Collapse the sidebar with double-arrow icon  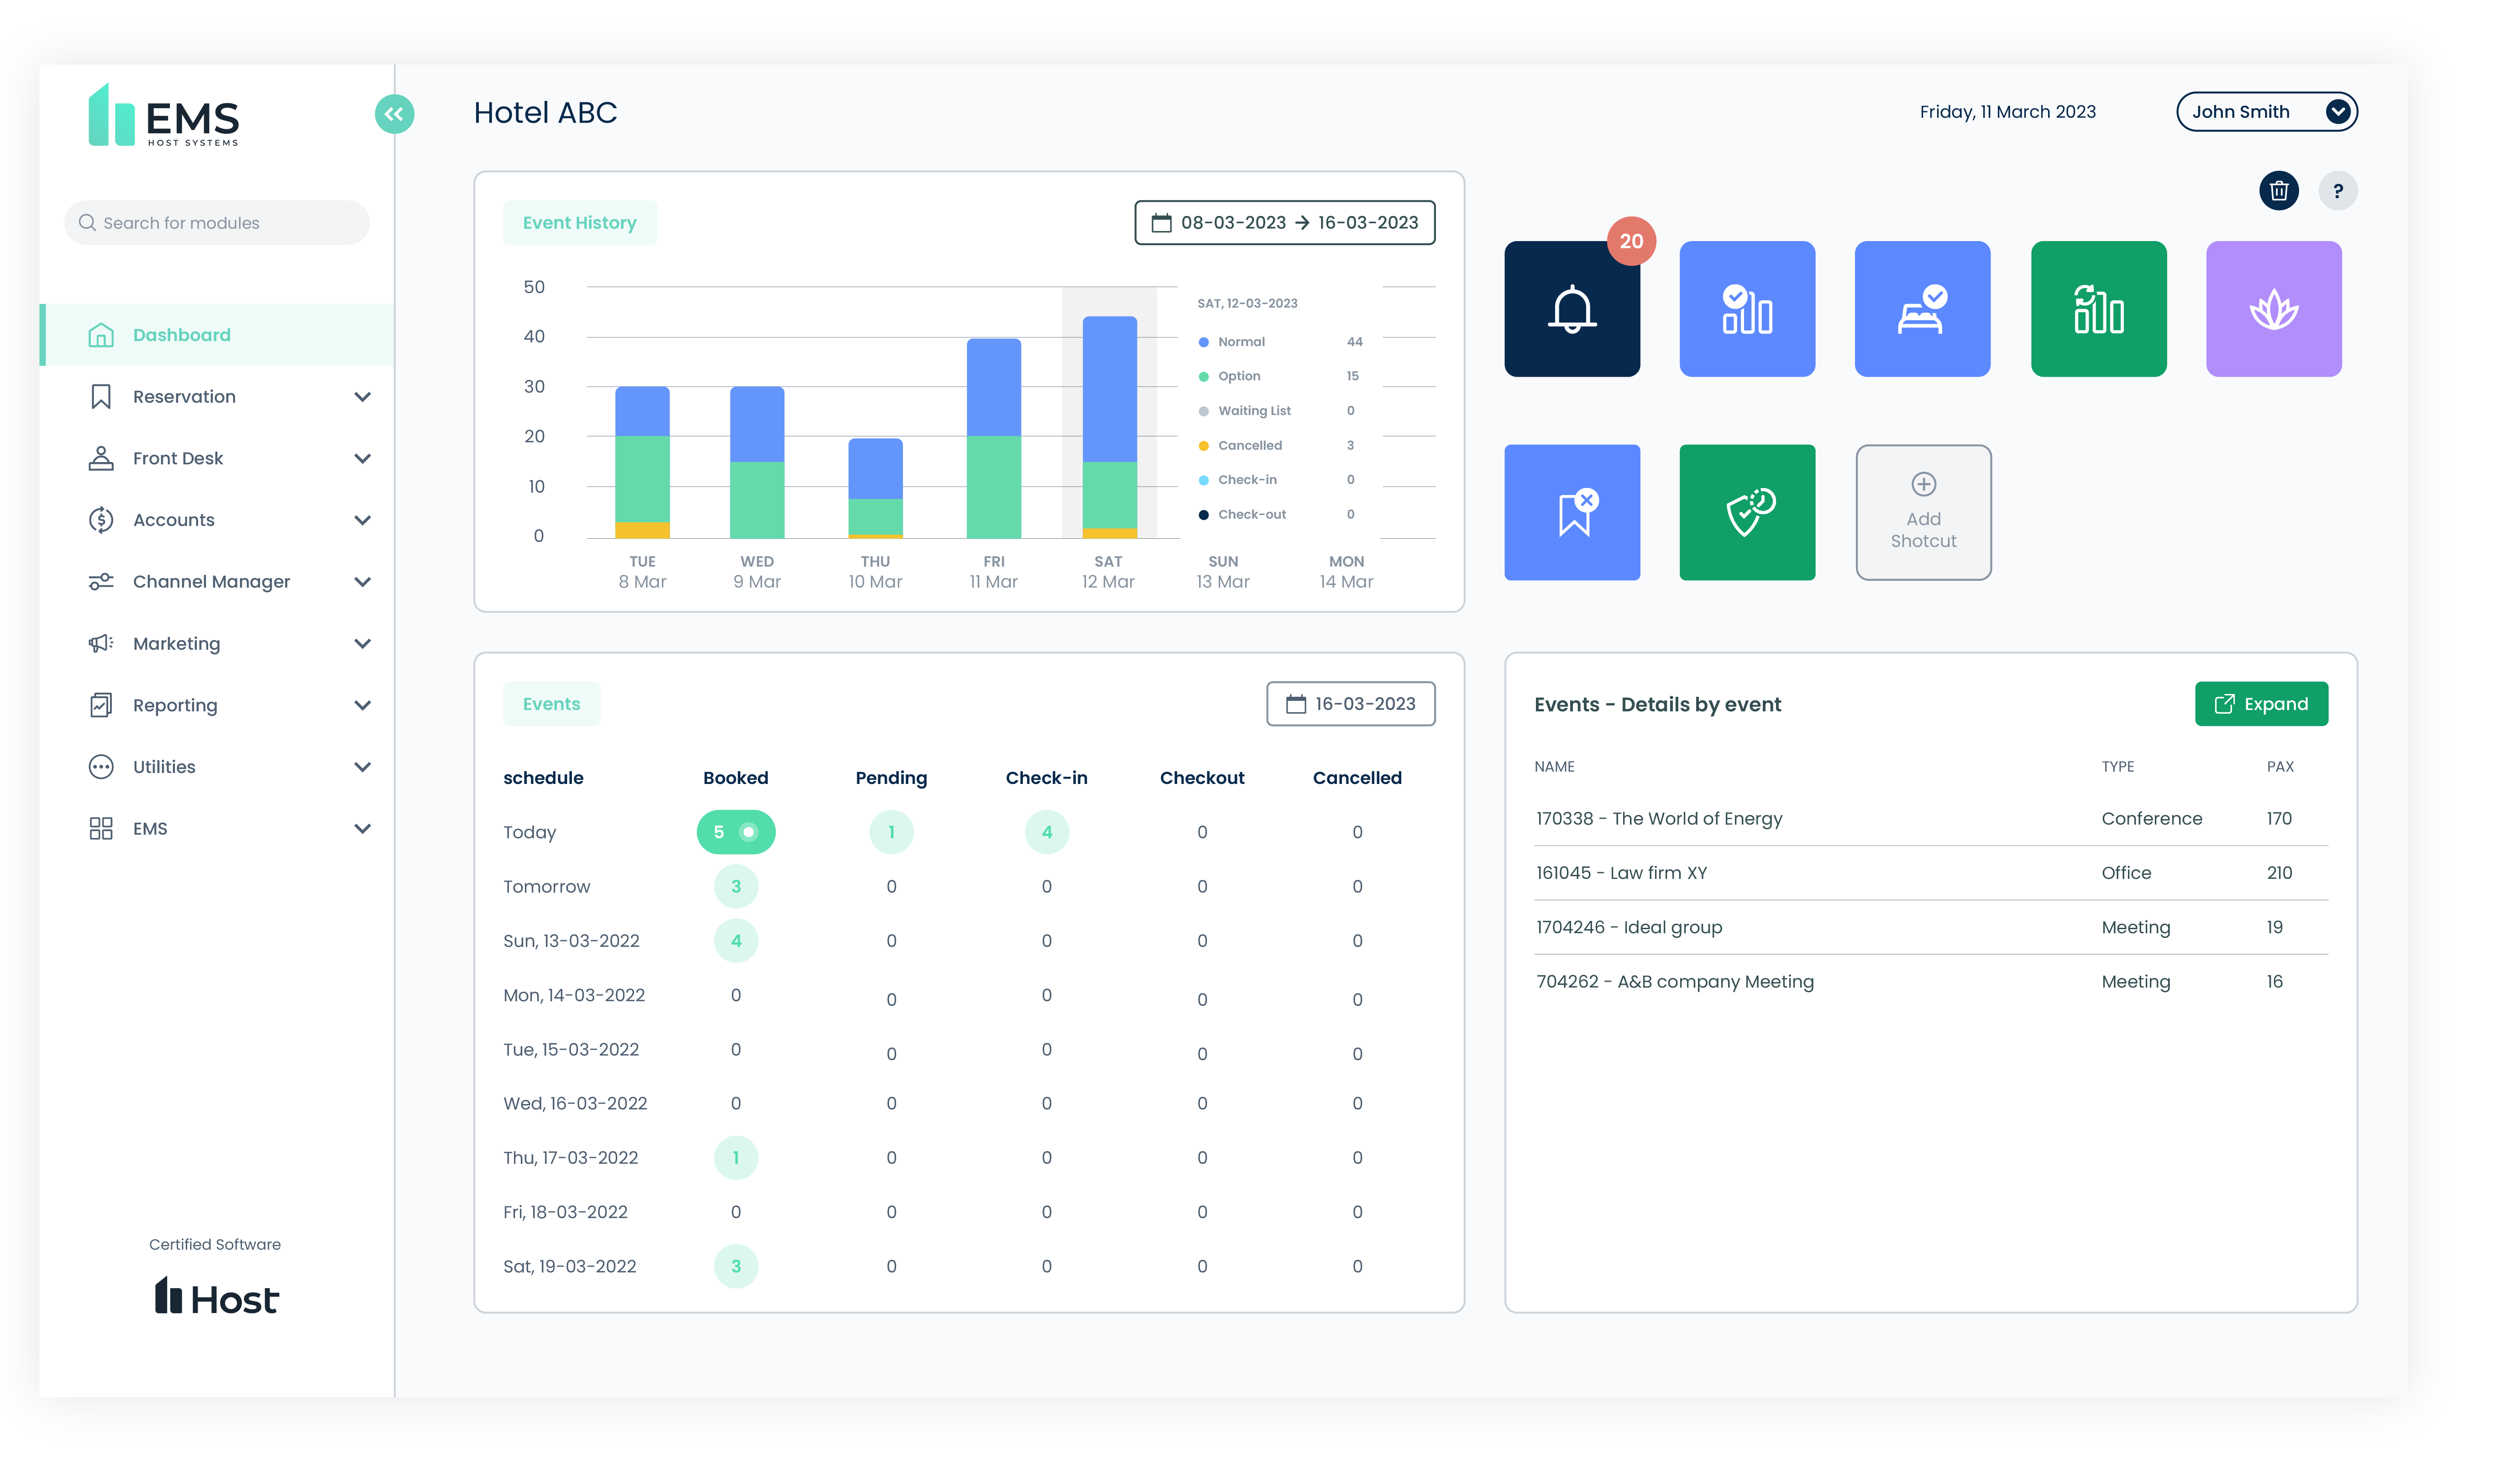tap(394, 114)
